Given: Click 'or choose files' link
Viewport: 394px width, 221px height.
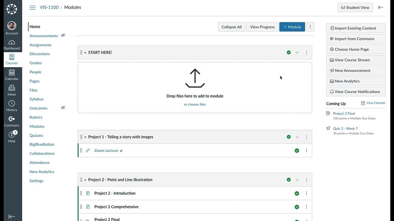Looking at the screenshot, I should (195, 104).
